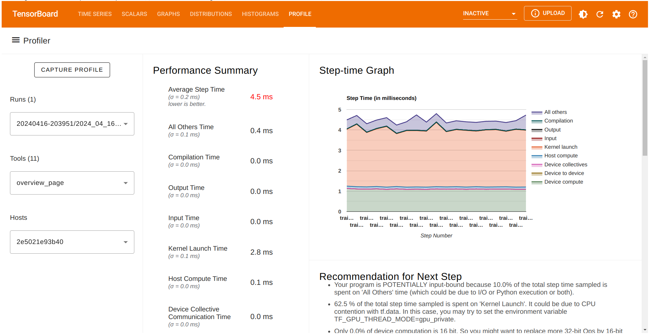Click the TensorBoard logo text

coord(35,14)
